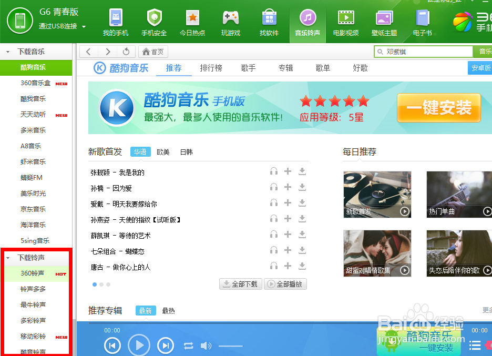Download 张靓颖 - 我是我的

click(302, 171)
